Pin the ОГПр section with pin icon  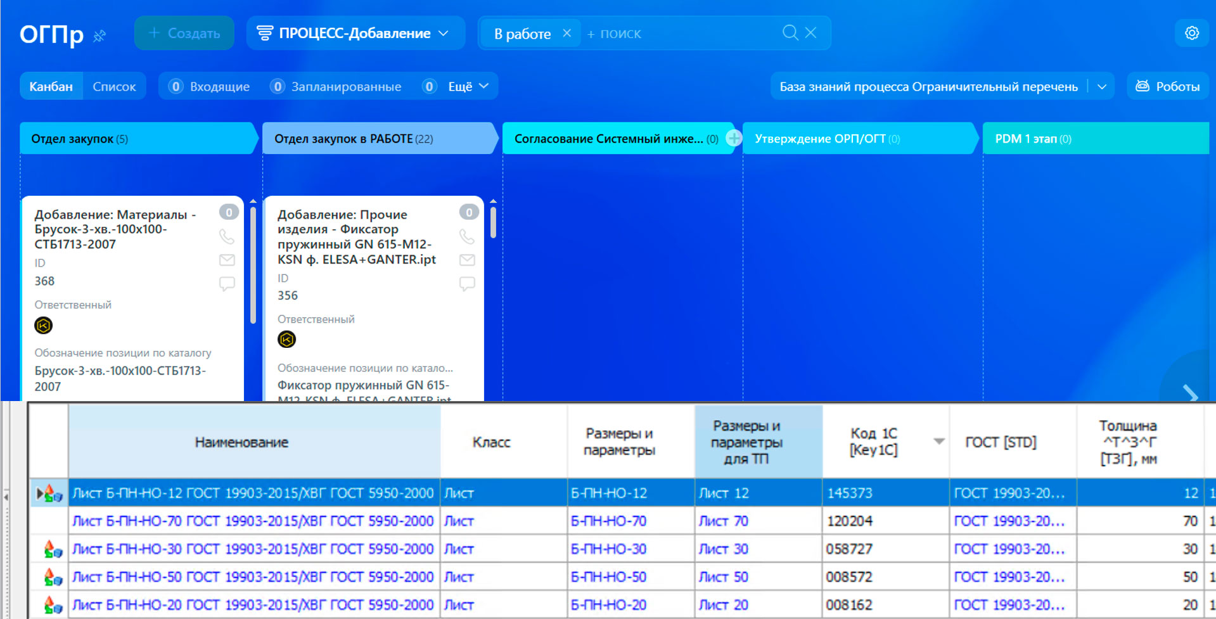[x=99, y=36]
